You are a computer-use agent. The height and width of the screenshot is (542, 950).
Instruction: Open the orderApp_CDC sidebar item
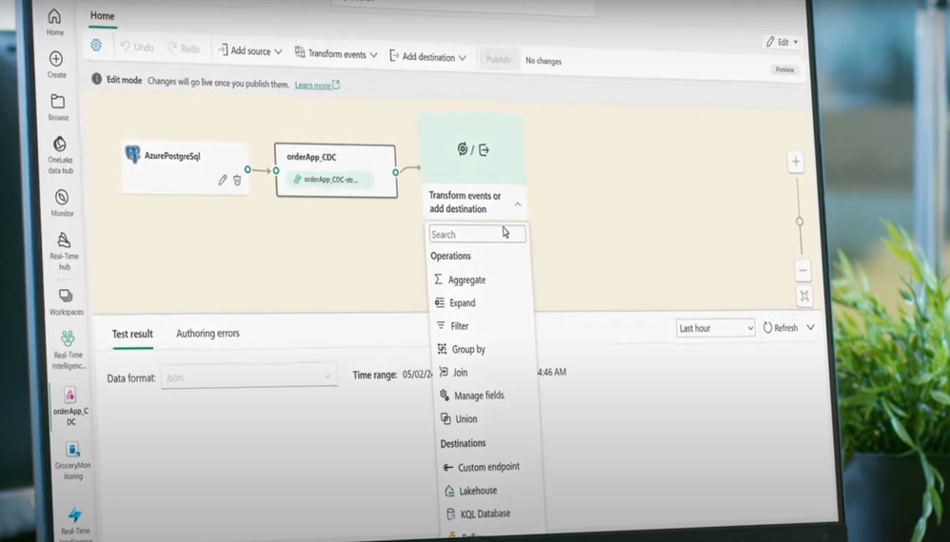[70, 406]
